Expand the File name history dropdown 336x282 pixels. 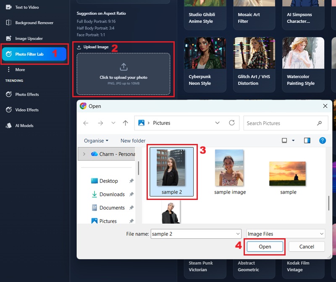pyautogui.click(x=239, y=234)
